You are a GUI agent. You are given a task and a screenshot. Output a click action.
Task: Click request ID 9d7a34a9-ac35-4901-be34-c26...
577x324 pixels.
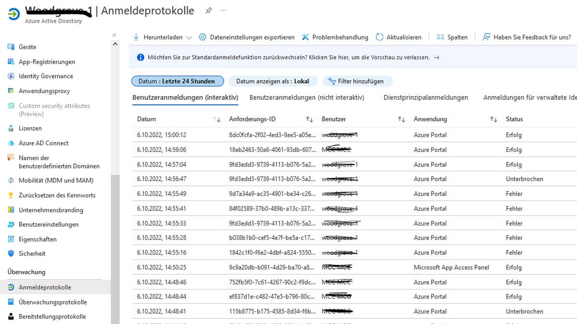273,194
